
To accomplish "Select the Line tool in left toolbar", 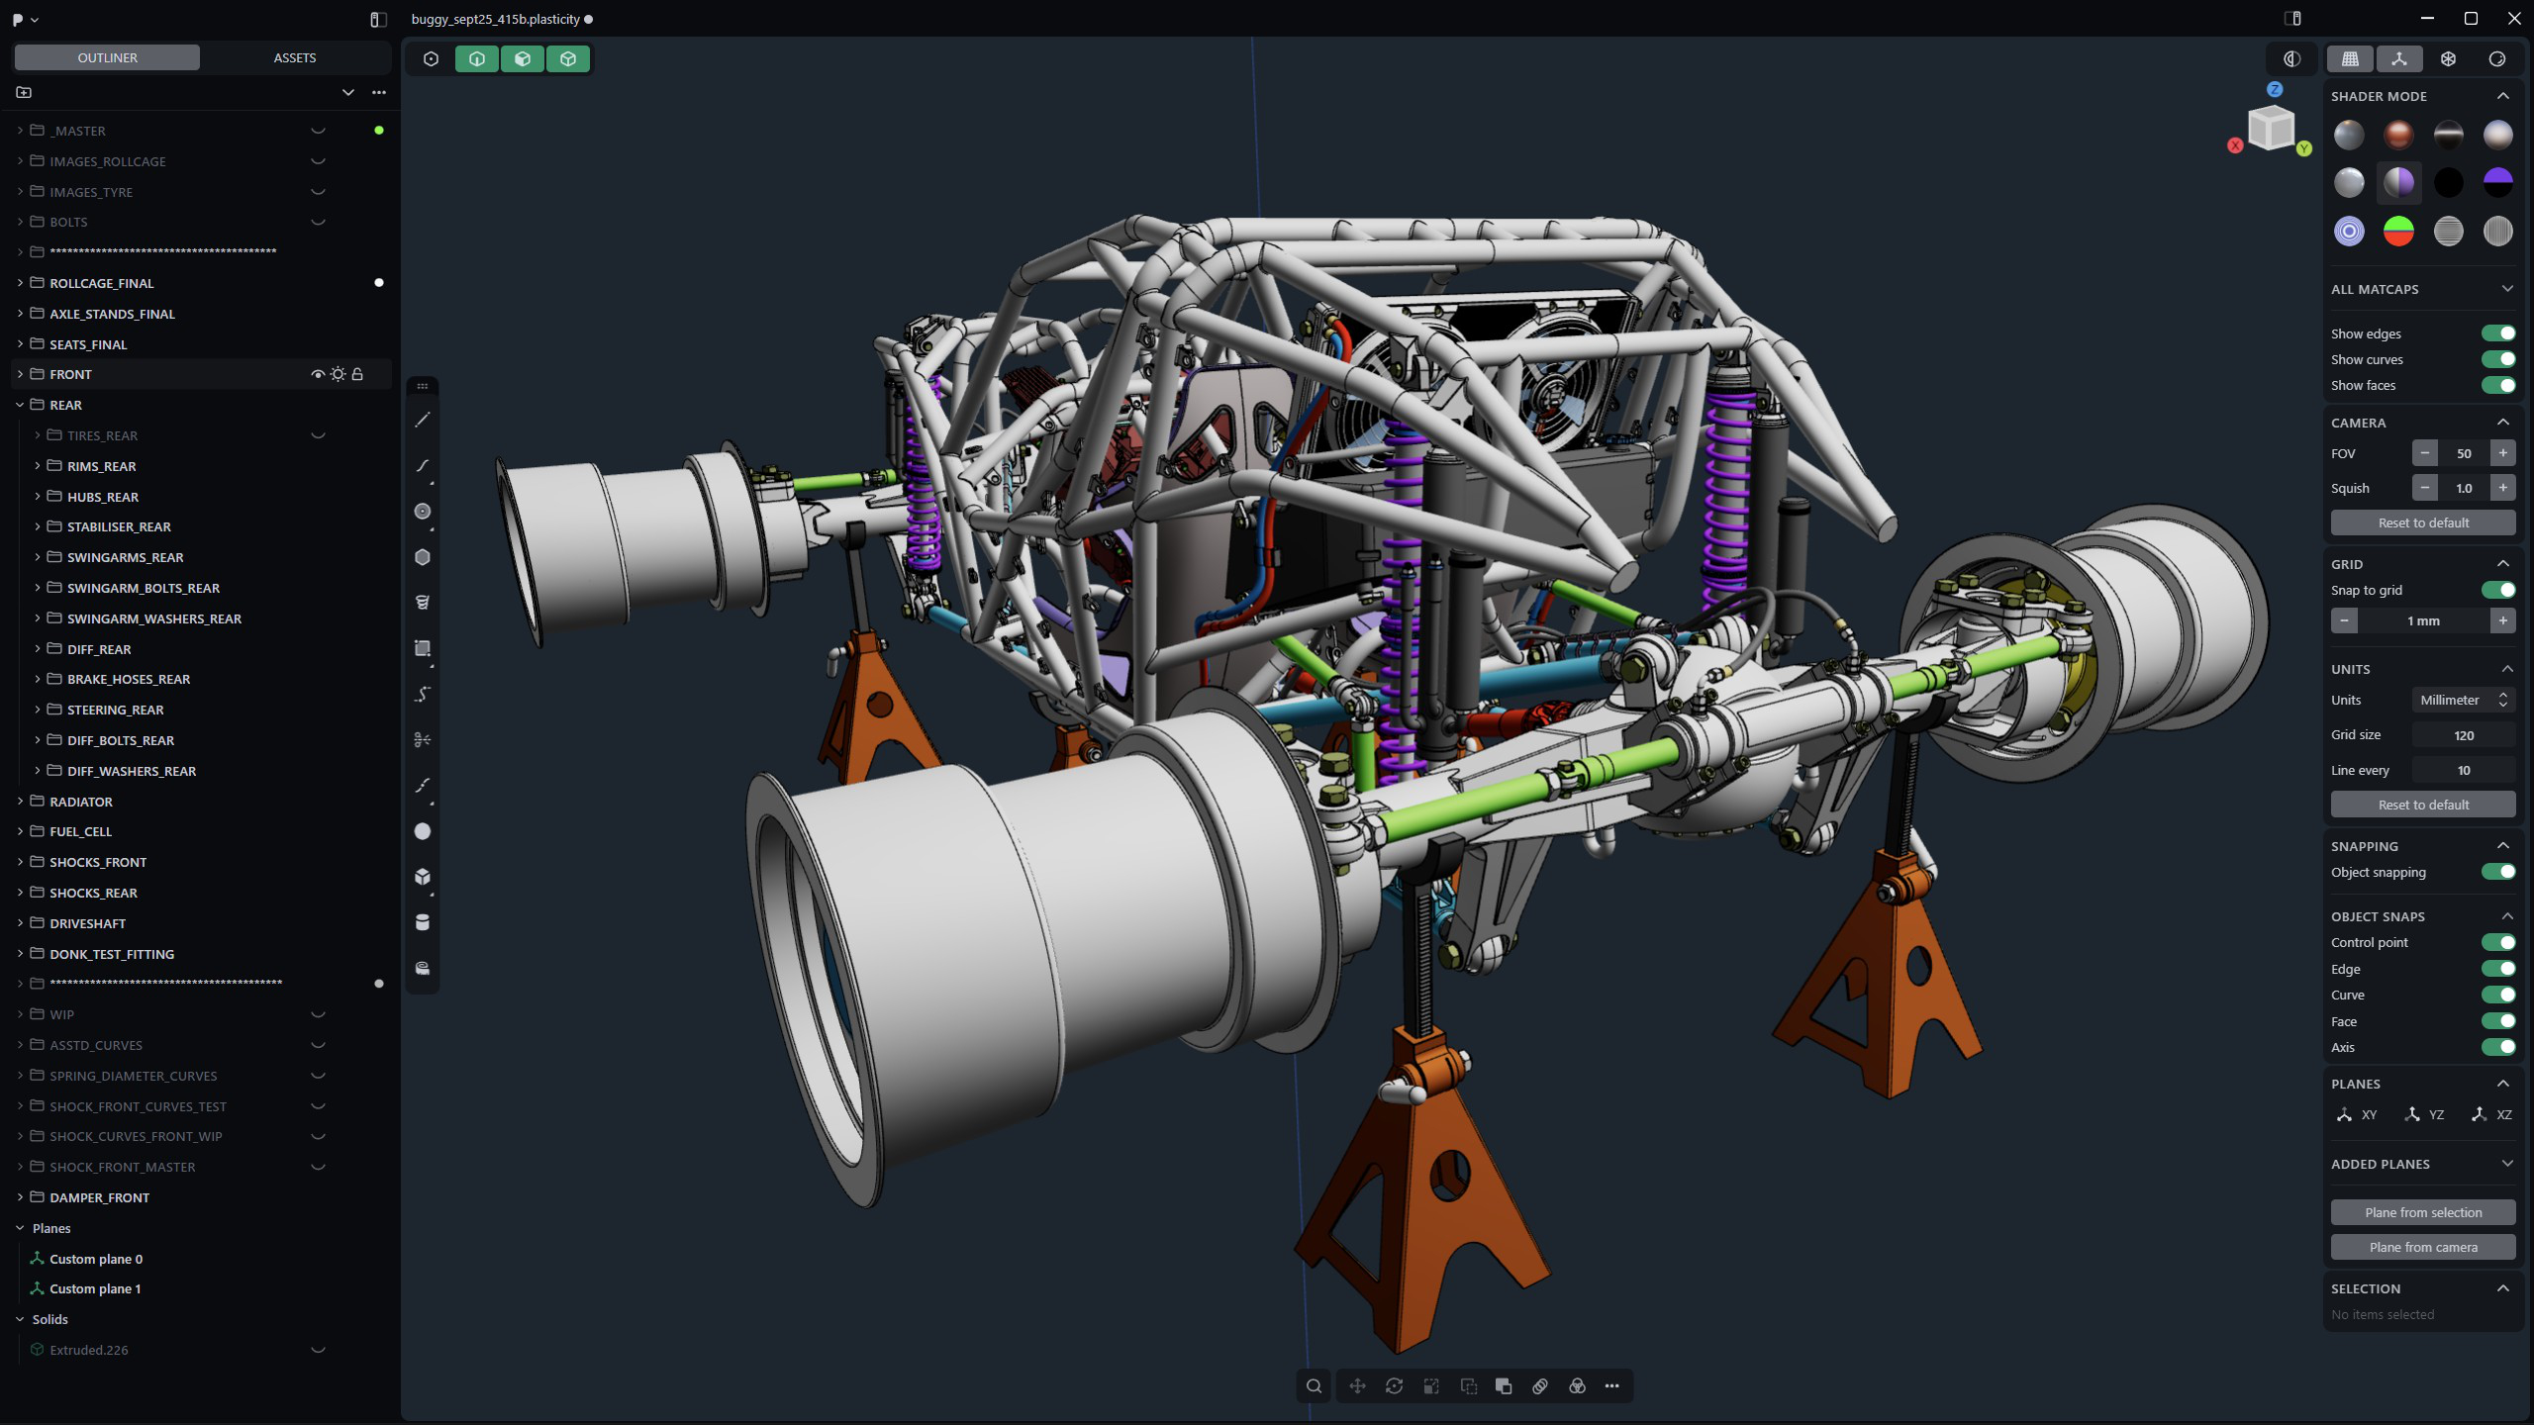I will click(423, 421).
